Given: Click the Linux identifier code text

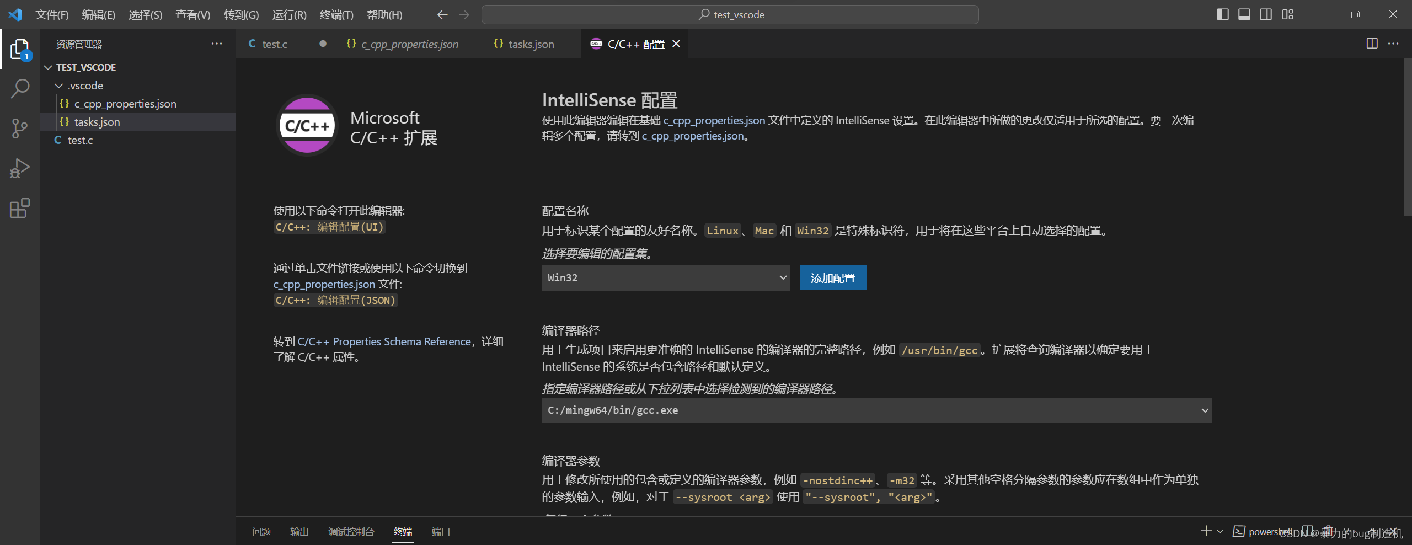Looking at the screenshot, I should coord(723,231).
